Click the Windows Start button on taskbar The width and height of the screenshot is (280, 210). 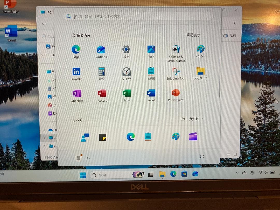83,175
